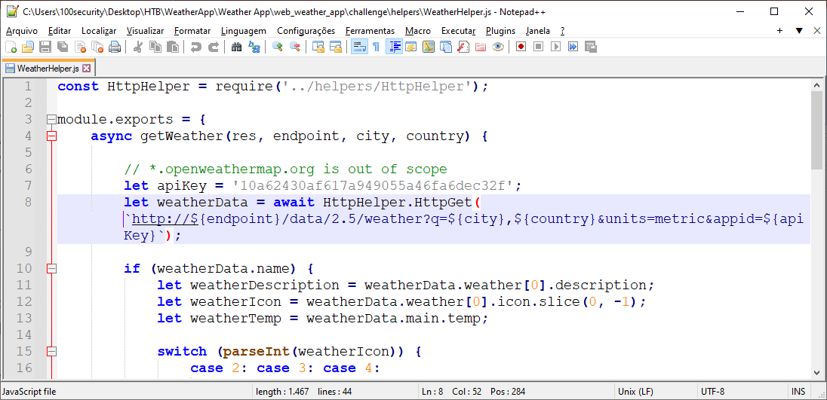Image resolution: width=827 pixels, height=400 pixels.
Task: Click the scrollbar up arrow
Action: pyautogui.click(x=817, y=85)
